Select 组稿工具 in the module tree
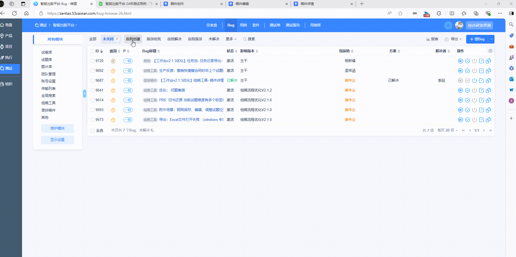The height and width of the screenshot is (257, 516). 48,103
